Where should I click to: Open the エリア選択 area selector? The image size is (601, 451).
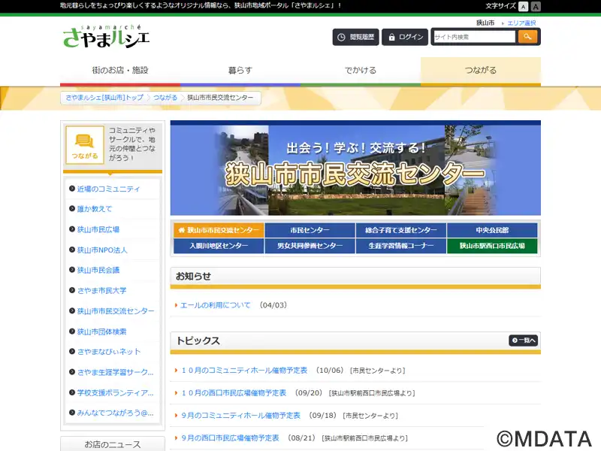coord(521,23)
